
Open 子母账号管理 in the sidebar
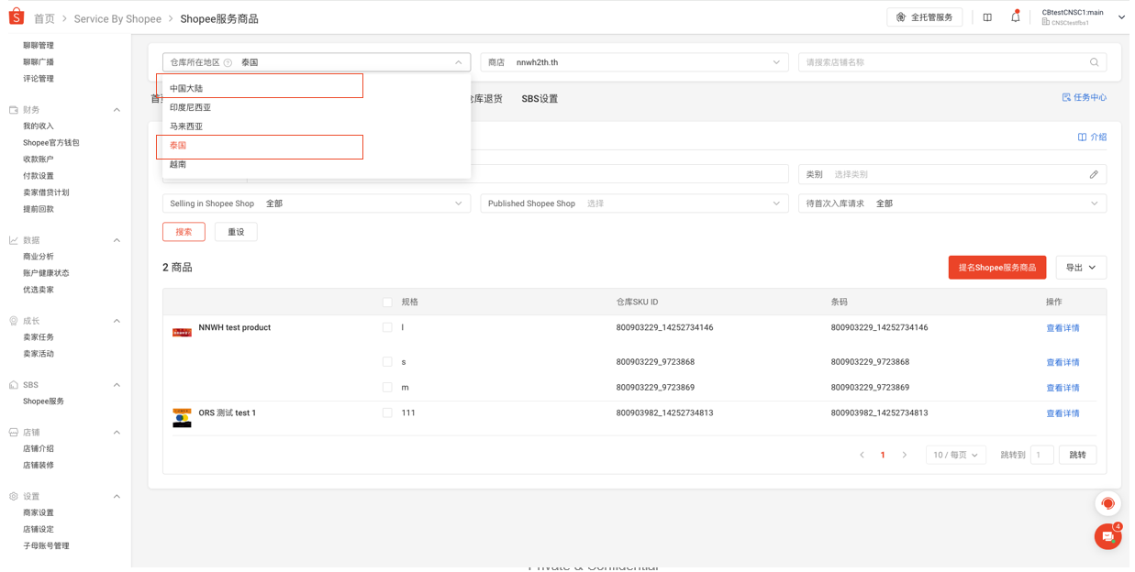tap(46, 546)
